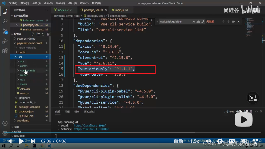
Task: Collapse the payment-demo-front folder
Action: click(29, 43)
